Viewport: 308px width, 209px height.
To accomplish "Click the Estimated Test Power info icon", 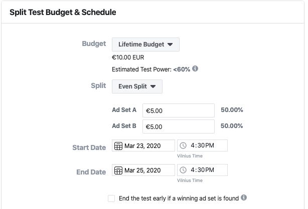I will pyautogui.click(x=195, y=68).
